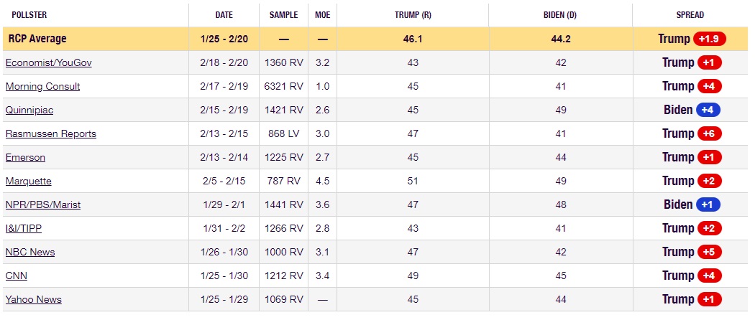This screenshot has height=320, width=755.
Task: Open the NBC News poll link
Action: [x=30, y=252]
